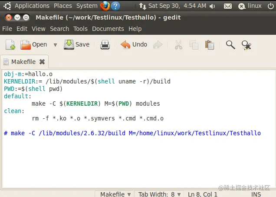Open the Edit menu
276x197 pixels.
click(22, 29)
